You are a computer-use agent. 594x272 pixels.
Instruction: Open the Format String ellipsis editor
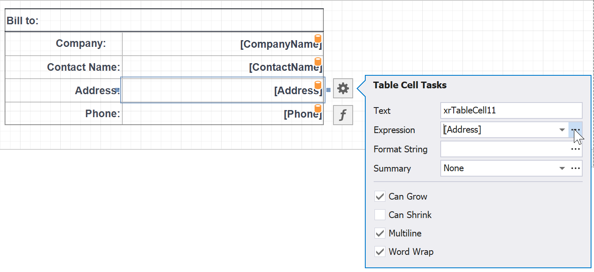pyautogui.click(x=576, y=149)
